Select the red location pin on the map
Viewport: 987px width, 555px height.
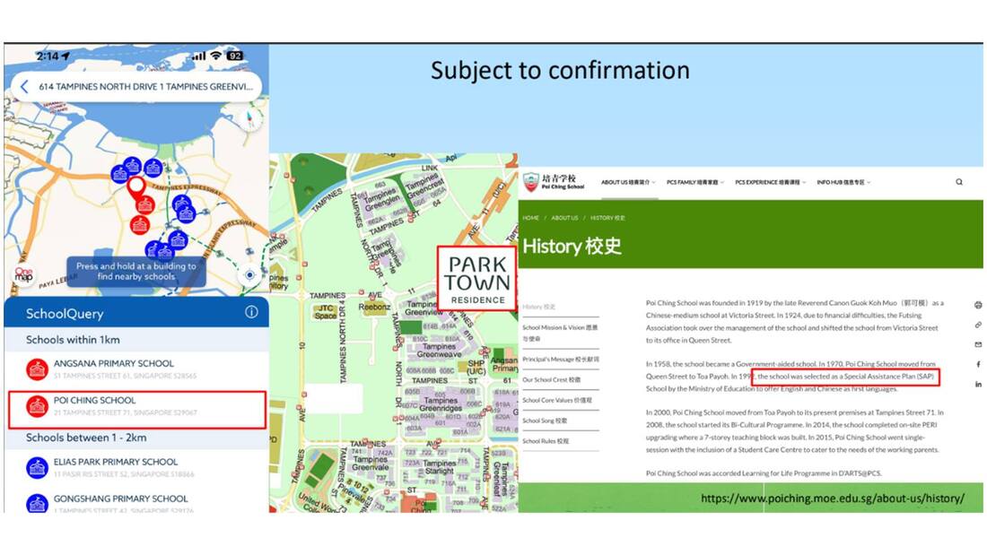135,186
